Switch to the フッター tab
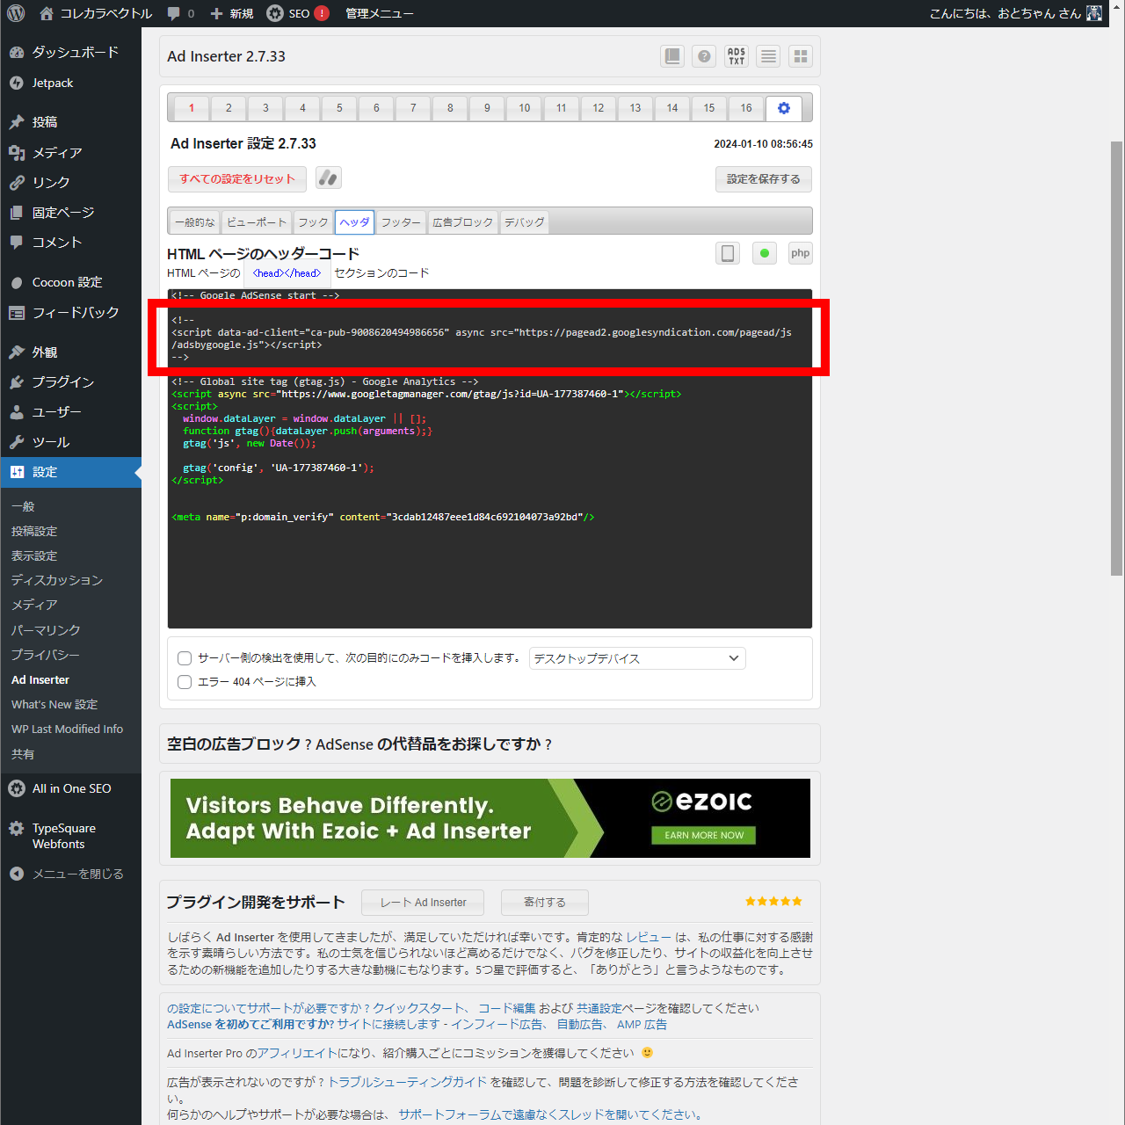Viewport: 1125px width, 1125px height. pyautogui.click(x=402, y=222)
